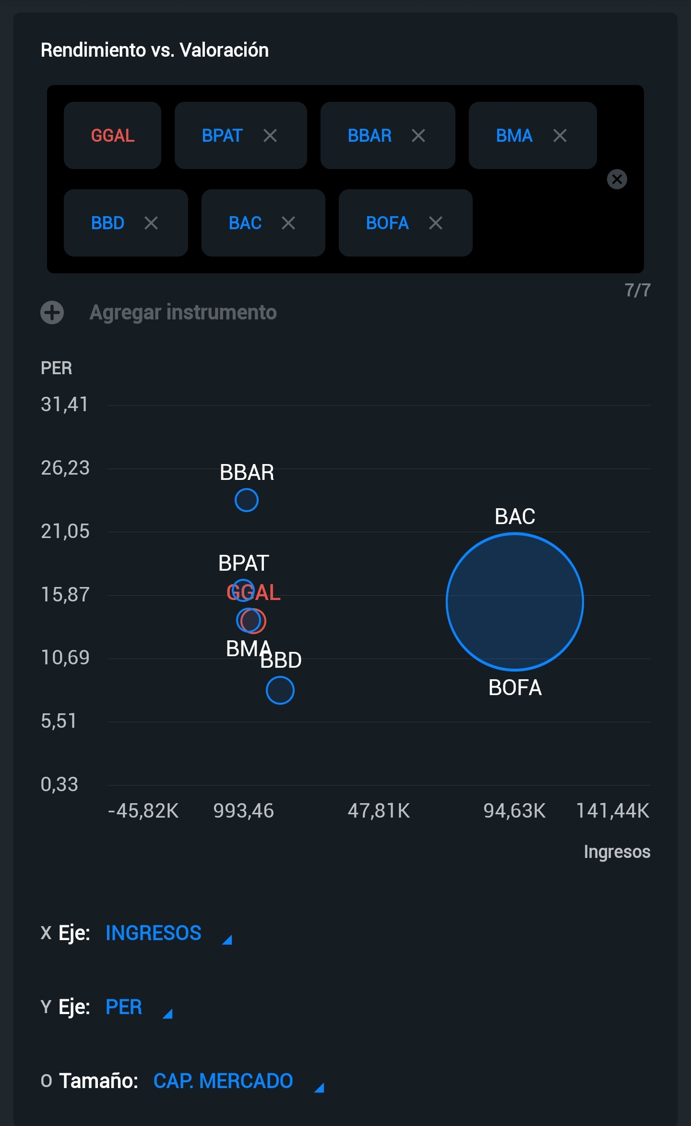Open the Tamaño CAP. MERCADO dropdown
Screen dimensions: 691x1126
click(x=239, y=1081)
